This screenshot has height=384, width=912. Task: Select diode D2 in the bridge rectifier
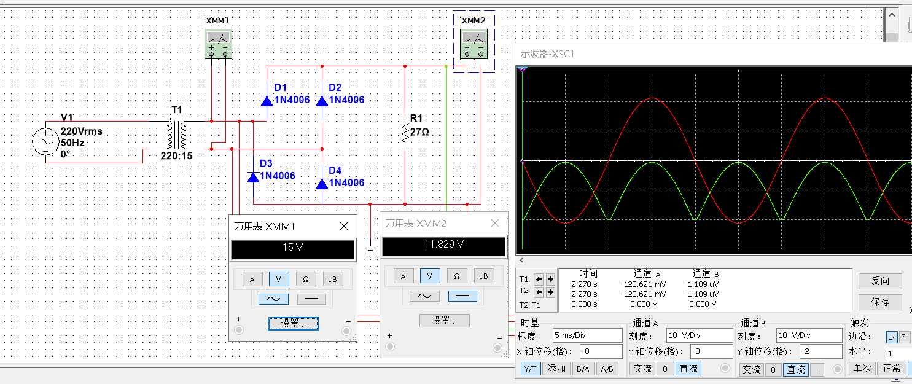pyautogui.click(x=322, y=100)
